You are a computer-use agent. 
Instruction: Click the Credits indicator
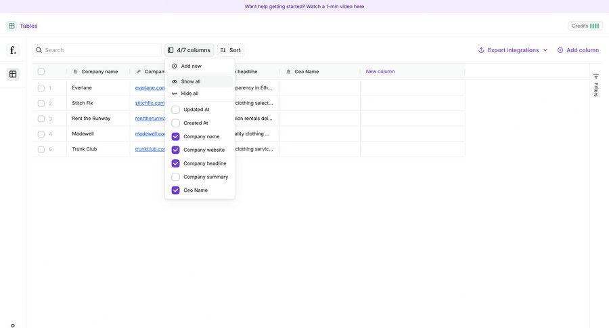585,26
